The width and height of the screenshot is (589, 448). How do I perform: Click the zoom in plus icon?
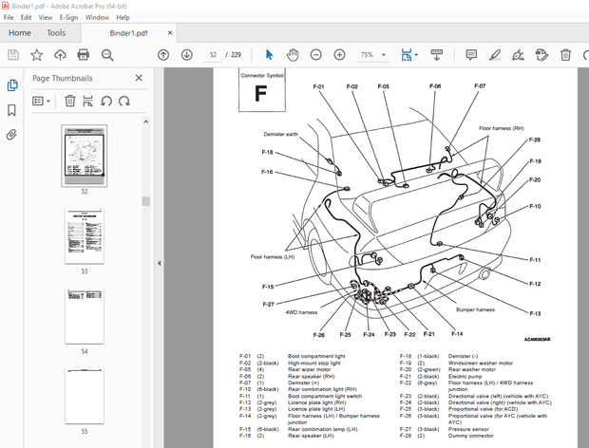337,55
